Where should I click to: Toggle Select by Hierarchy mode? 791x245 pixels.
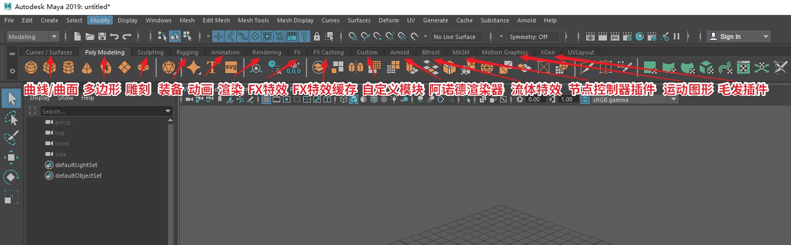(x=163, y=36)
